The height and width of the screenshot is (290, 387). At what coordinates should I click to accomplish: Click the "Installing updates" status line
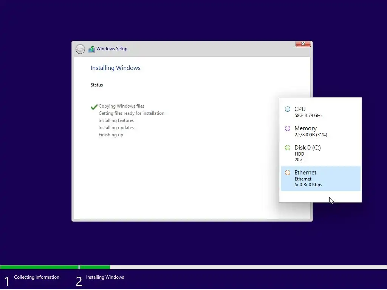click(116, 128)
